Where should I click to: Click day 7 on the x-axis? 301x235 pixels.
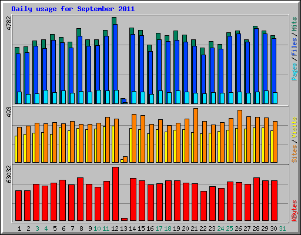pyautogui.click(x=72, y=229)
